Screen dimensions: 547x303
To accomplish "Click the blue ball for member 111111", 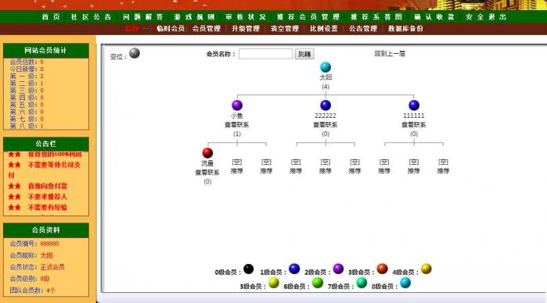I will pyautogui.click(x=414, y=105).
